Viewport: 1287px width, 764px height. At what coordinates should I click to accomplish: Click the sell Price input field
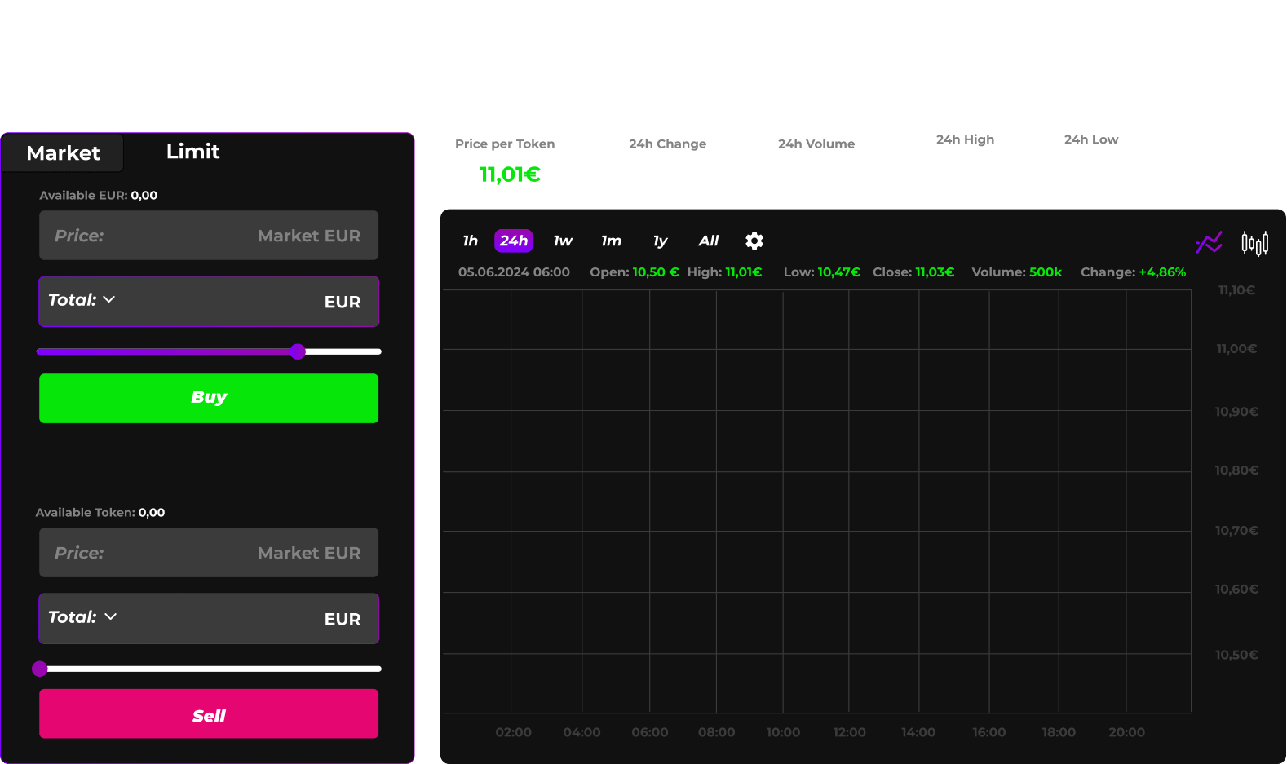(209, 553)
